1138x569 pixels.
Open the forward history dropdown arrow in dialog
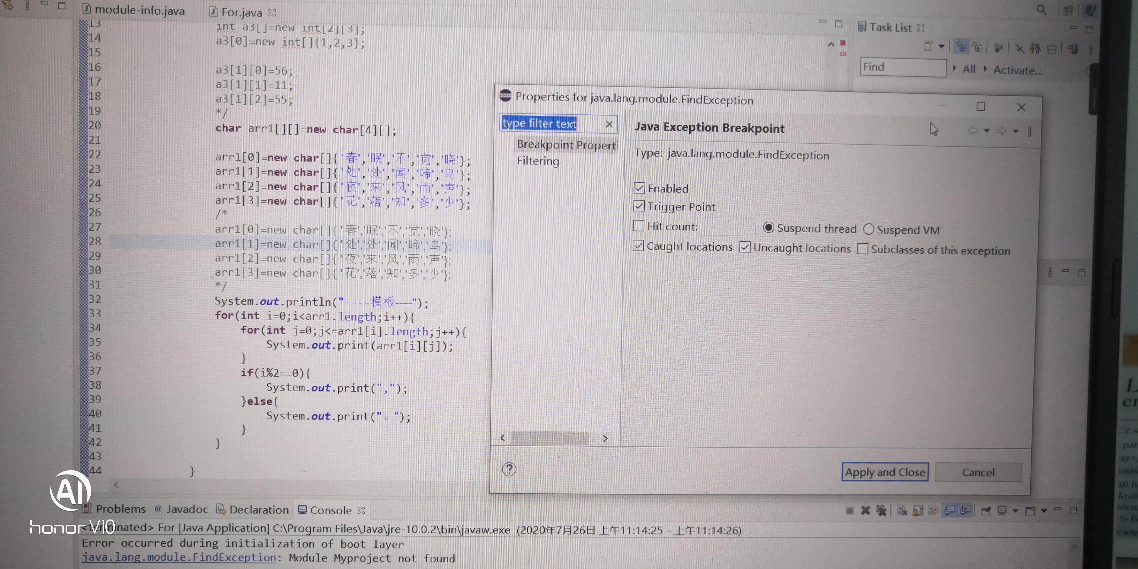click(x=1015, y=131)
